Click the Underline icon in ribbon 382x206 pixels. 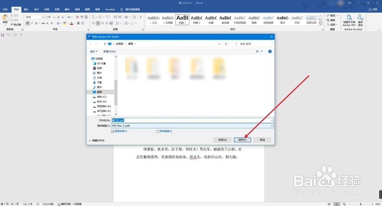click(36, 23)
